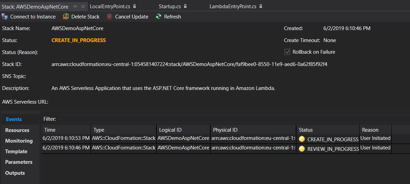Image resolution: width=410 pixels, height=184 pixels.
Task: Sort events by Status column header
Action: (x=328, y=130)
